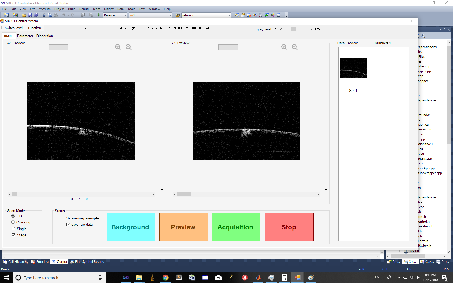Toggle the Stage checkbox
The image size is (453, 283).
click(x=13, y=235)
